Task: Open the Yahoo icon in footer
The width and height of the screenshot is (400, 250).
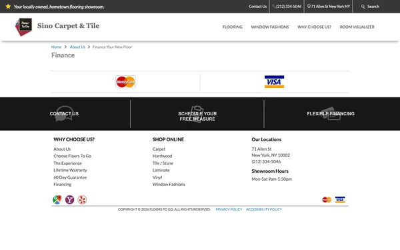Action: (69, 199)
